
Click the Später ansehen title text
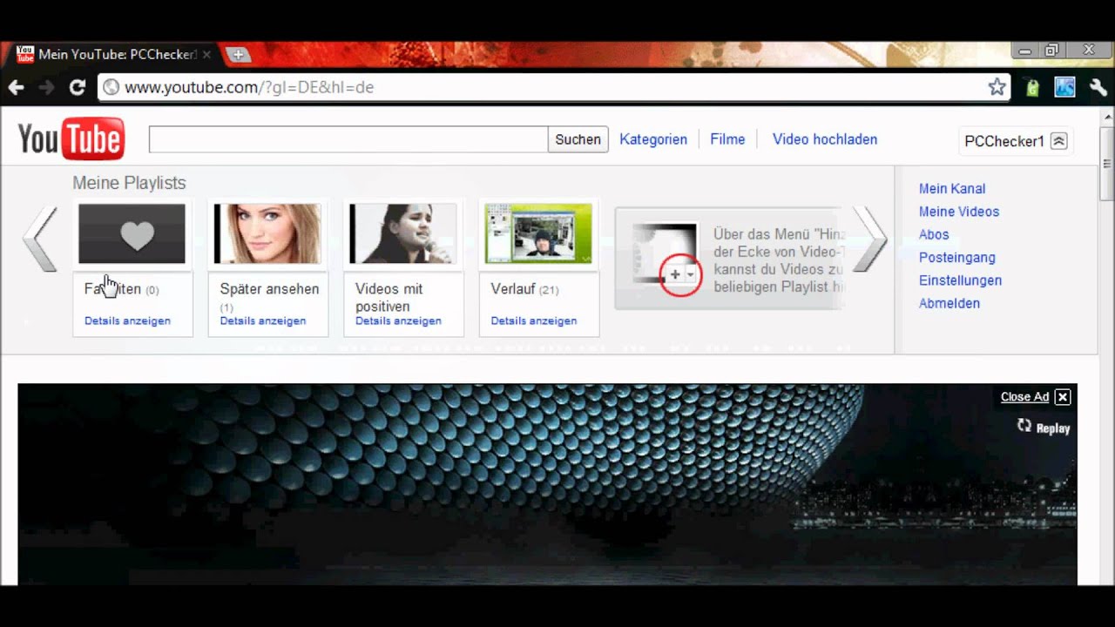(x=269, y=289)
